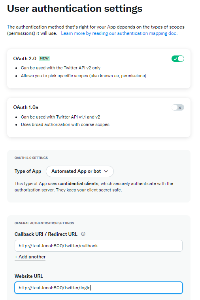The width and height of the screenshot is (200, 300).
Task: Click the User authentication settings title
Action: click(75, 9)
